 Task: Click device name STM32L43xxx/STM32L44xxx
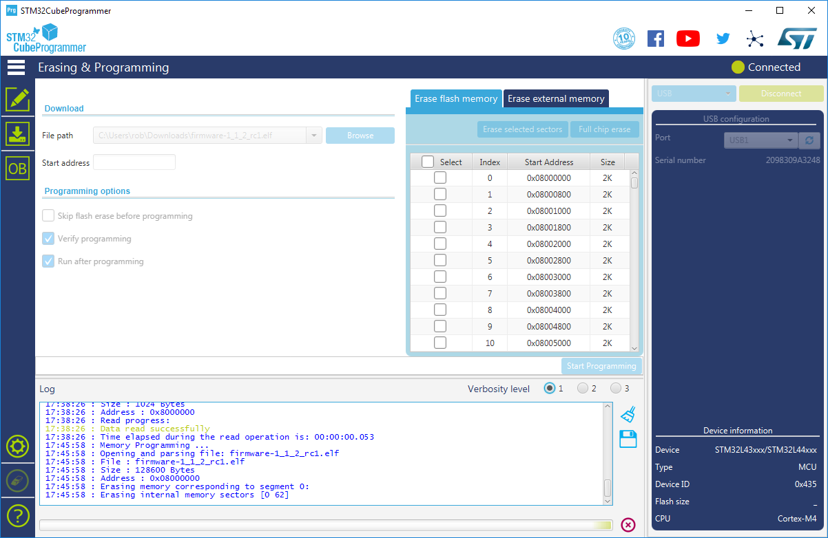(765, 450)
